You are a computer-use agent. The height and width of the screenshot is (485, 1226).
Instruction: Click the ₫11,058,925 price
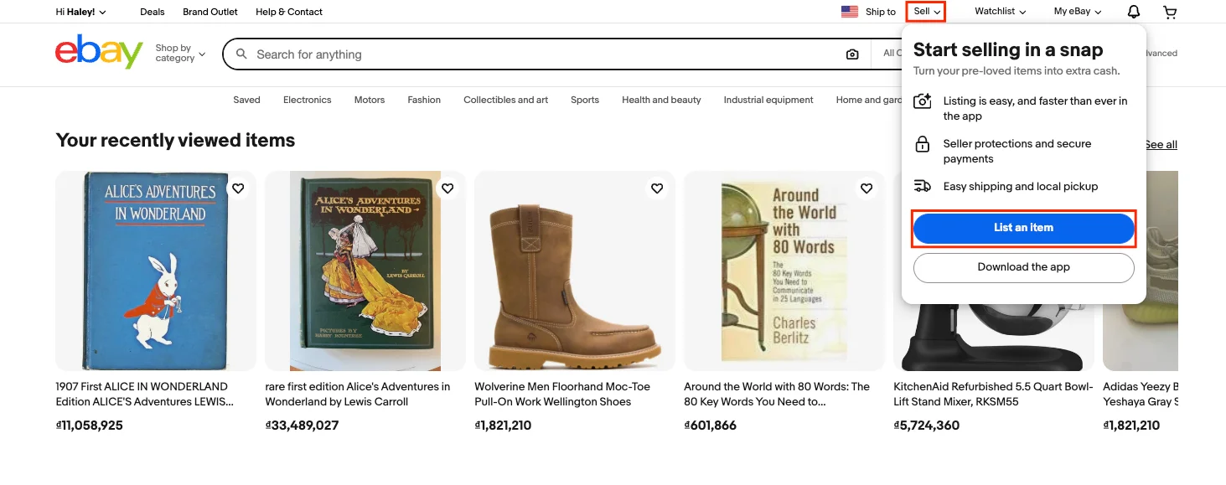[x=90, y=426]
